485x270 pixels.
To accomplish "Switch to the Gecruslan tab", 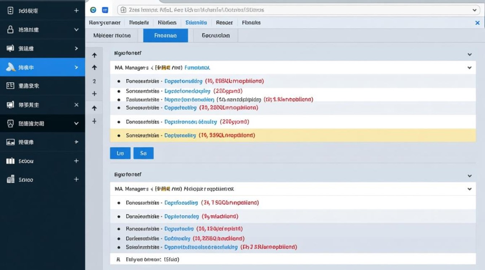I will tap(215, 35).
